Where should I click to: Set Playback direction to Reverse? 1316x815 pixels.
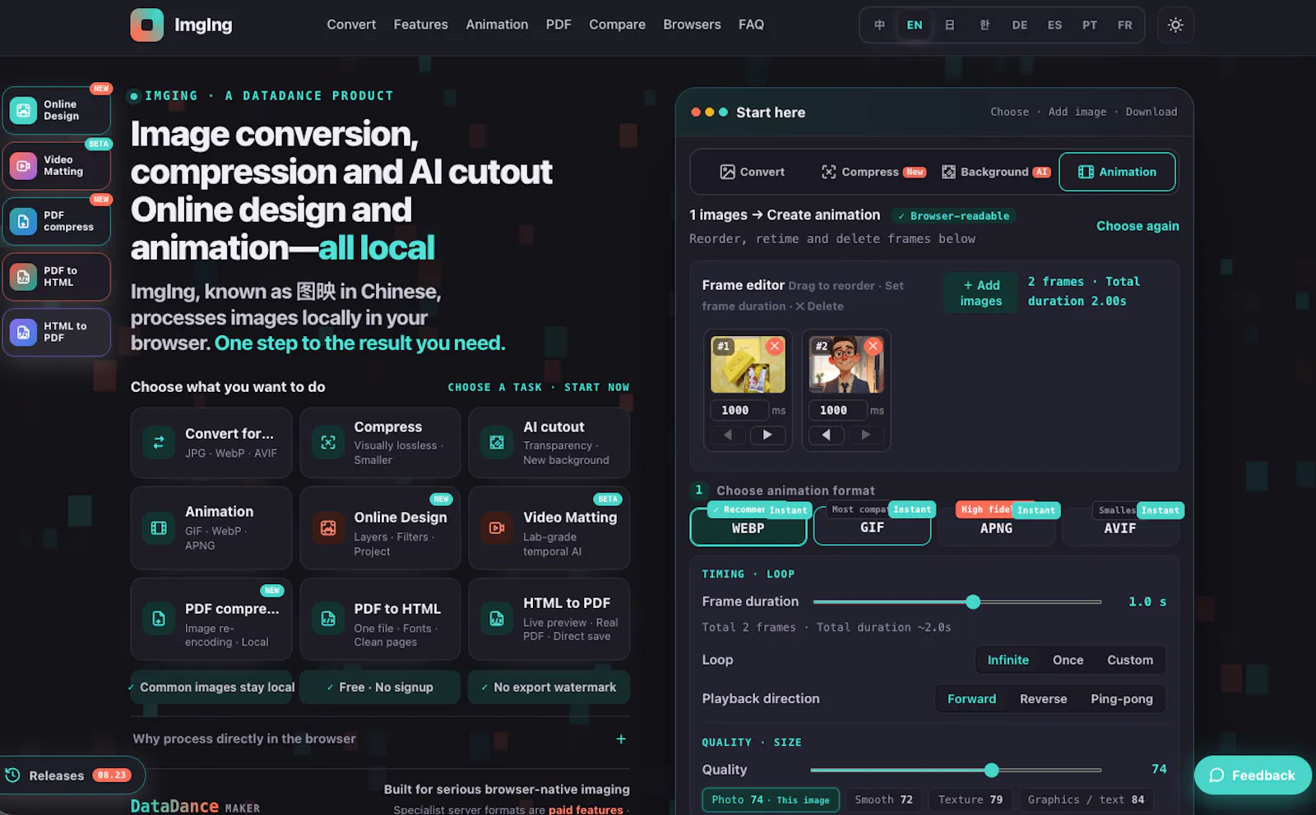coord(1043,698)
